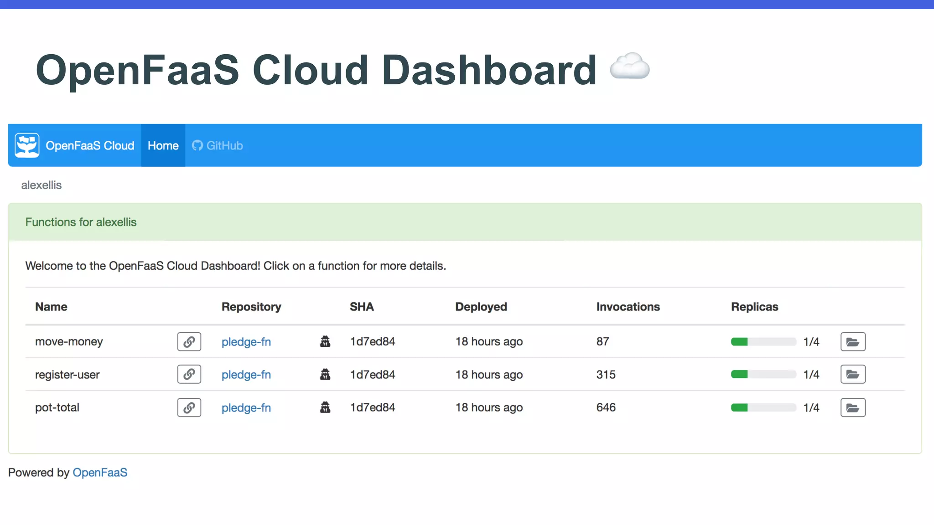Image resolution: width=934 pixels, height=525 pixels.
Task: Click the OpenFaaS Cloud whale logo icon
Action: click(27, 145)
